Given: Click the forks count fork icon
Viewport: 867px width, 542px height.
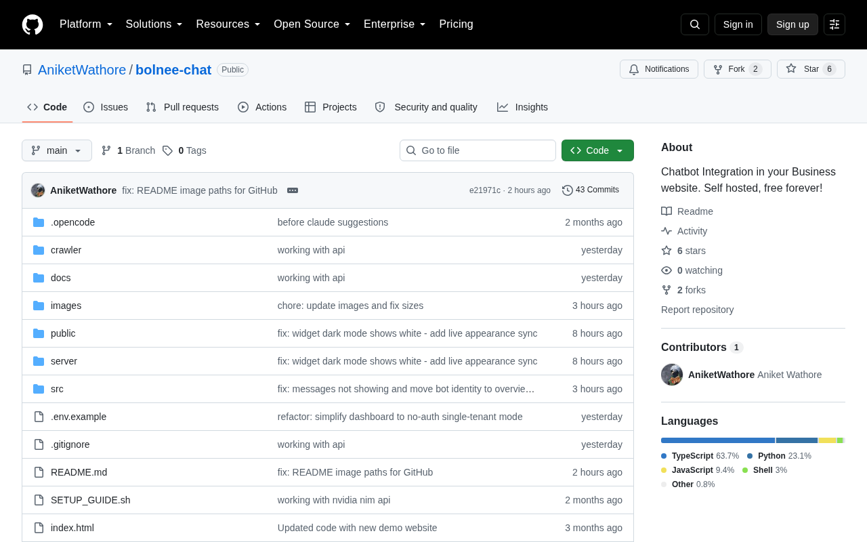Looking at the screenshot, I should point(667,290).
